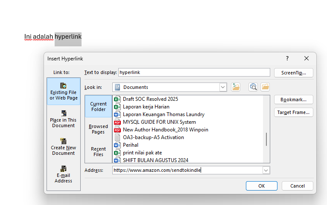This screenshot has width=327, height=205.
Task: Click inside the Text to display field
Action: tap(194, 73)
